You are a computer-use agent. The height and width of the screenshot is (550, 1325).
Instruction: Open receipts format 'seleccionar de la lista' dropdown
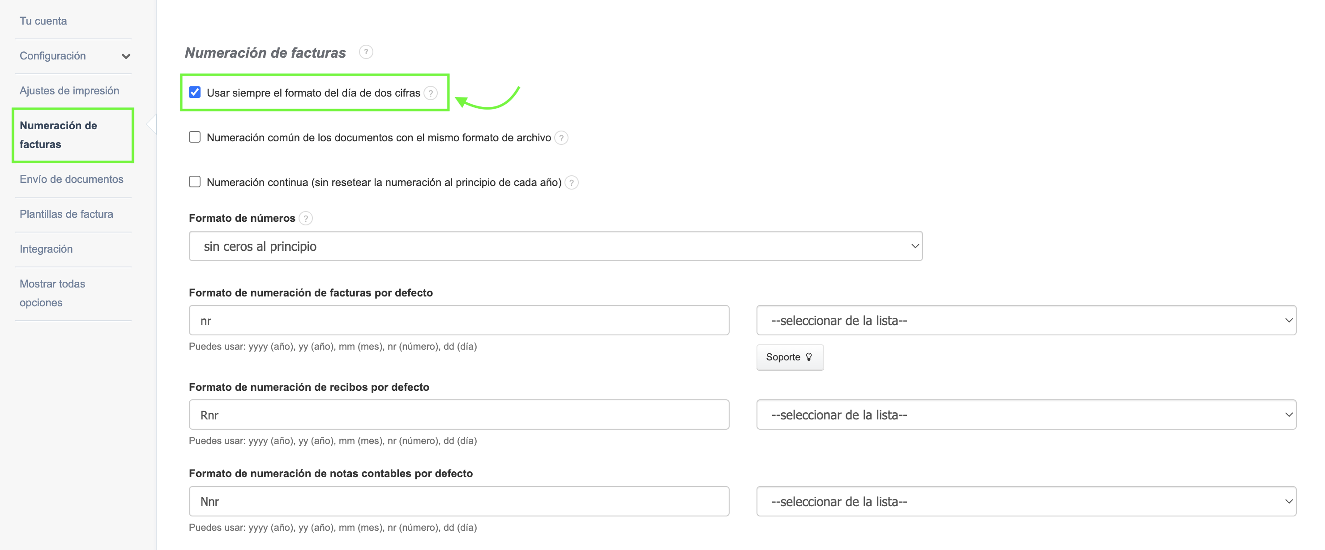pyautogui.click(x=1026, y=415)
